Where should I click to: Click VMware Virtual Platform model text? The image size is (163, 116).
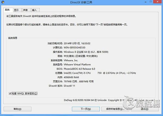pos(77,65)
